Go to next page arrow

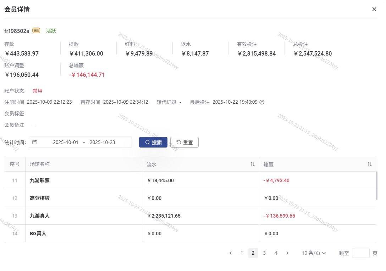[287, 253]
